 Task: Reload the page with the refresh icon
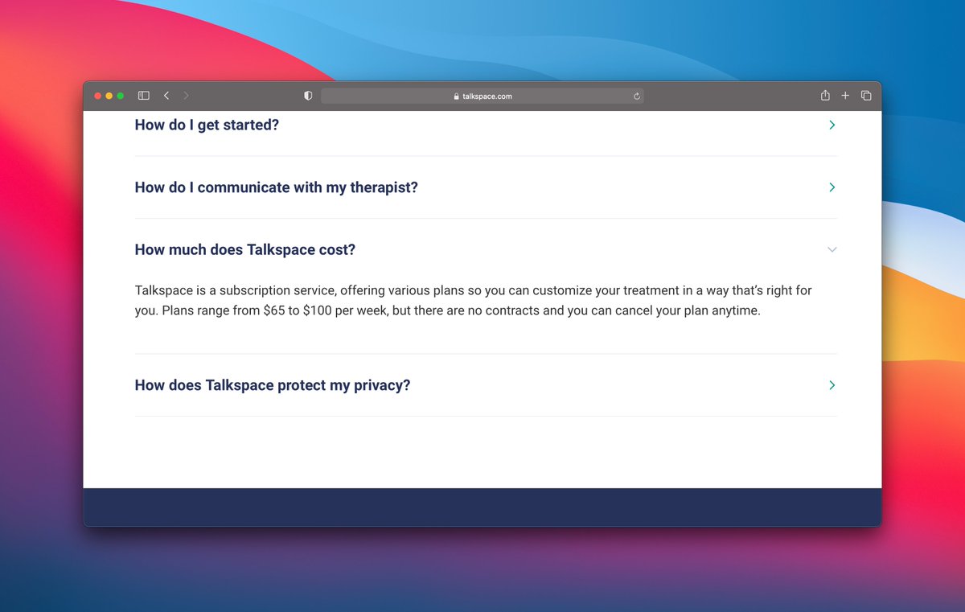pos(637,97)
